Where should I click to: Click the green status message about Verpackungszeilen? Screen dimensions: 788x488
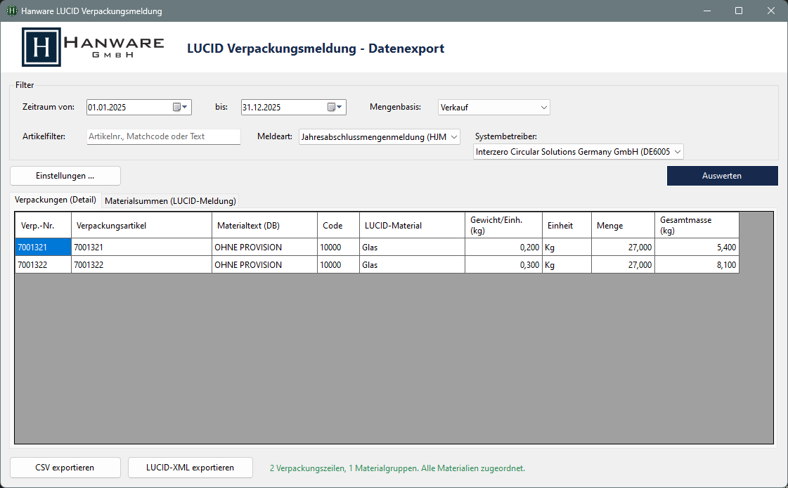(397, 468)
